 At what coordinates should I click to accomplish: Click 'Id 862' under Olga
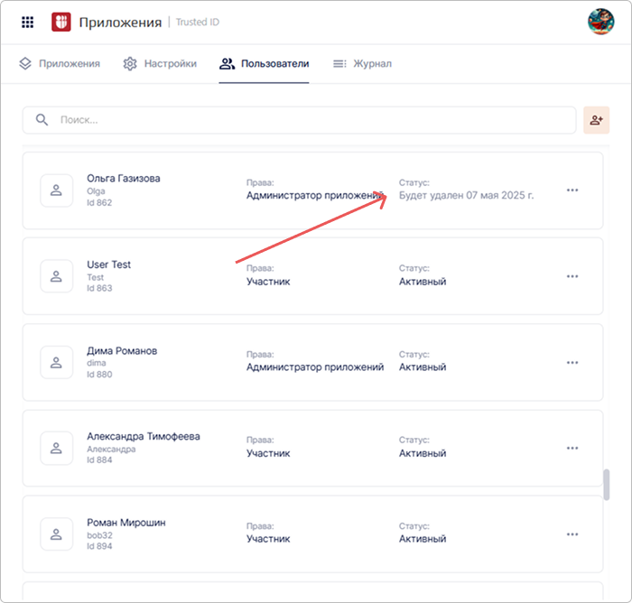[99, 202]
